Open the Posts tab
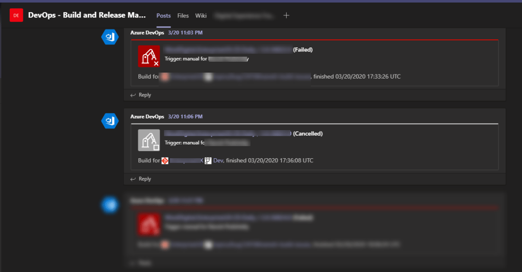 coord(163,16)
